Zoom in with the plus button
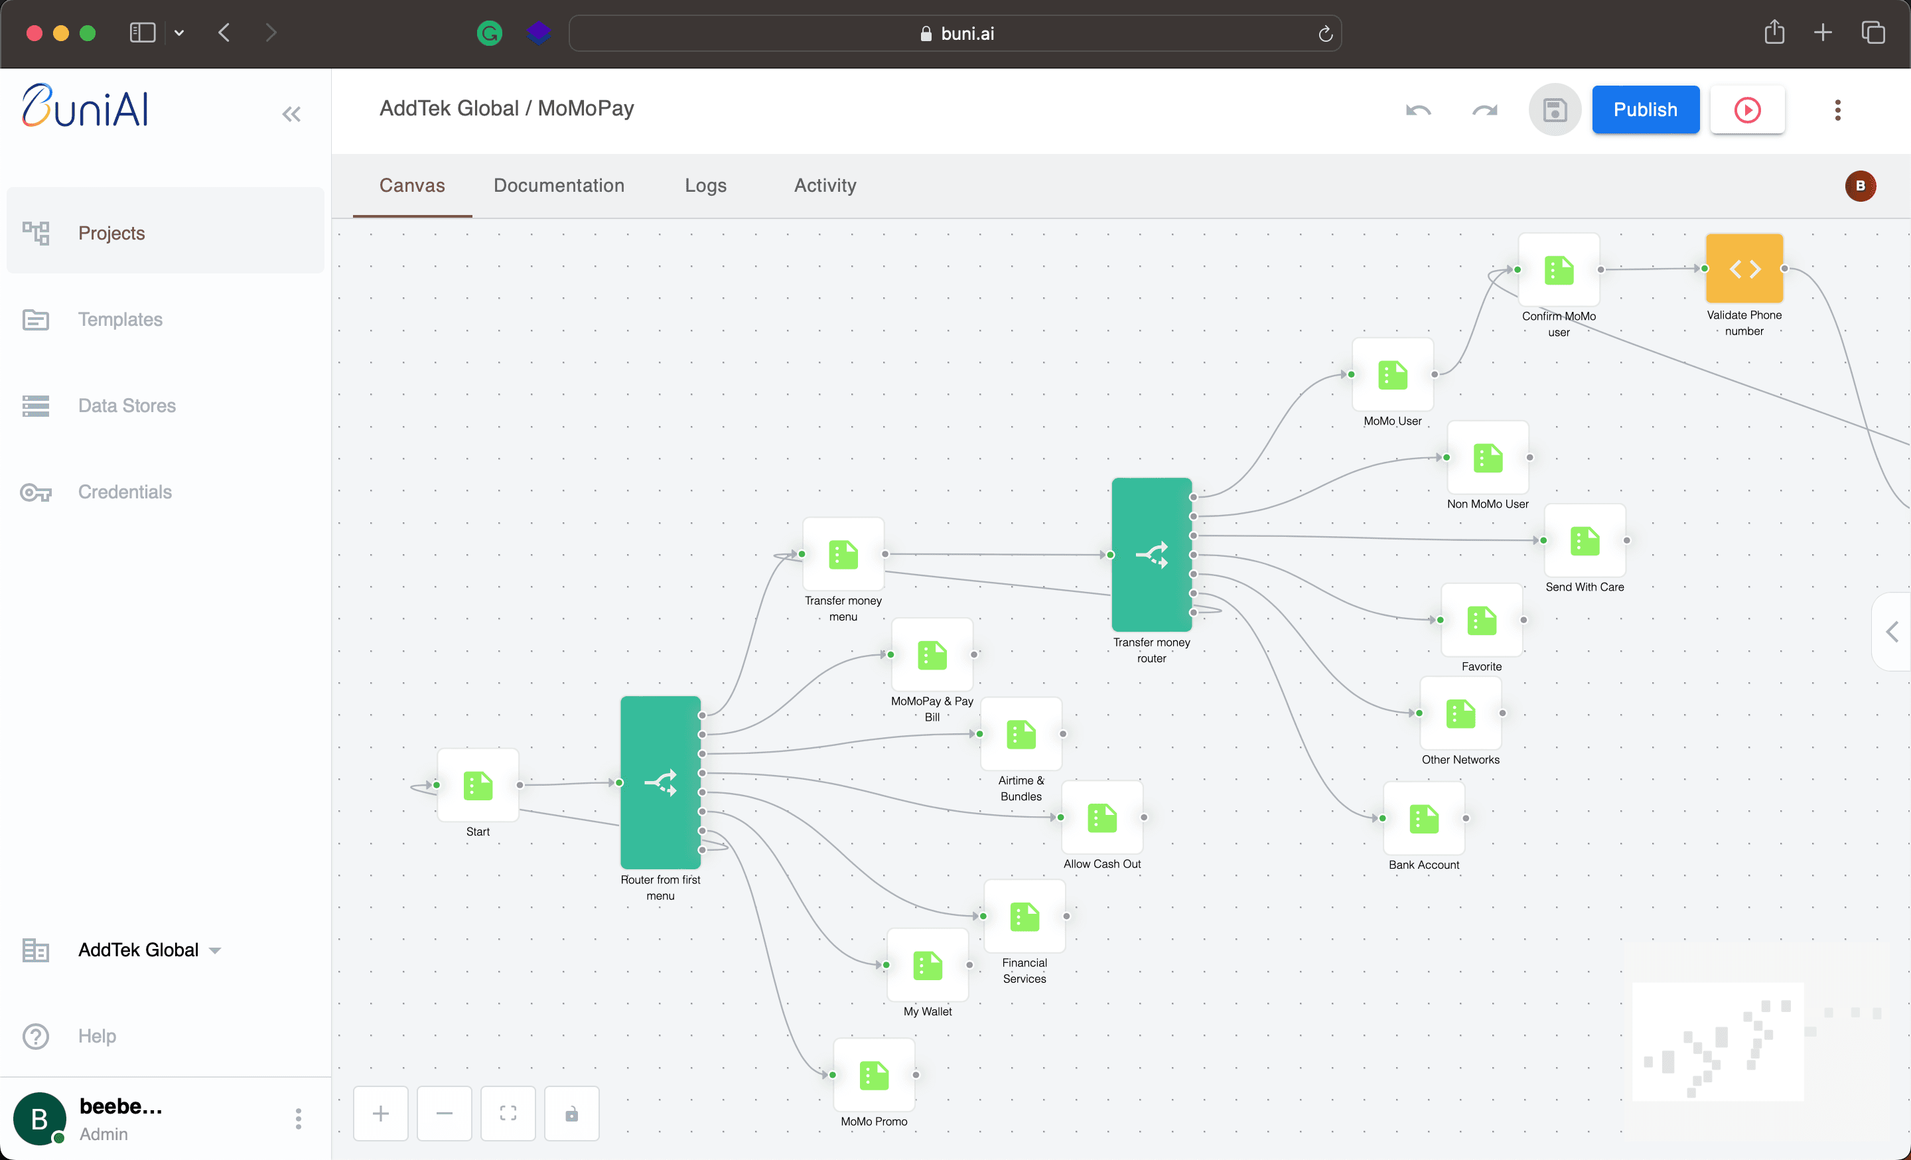 click(x=381, y=1114)
